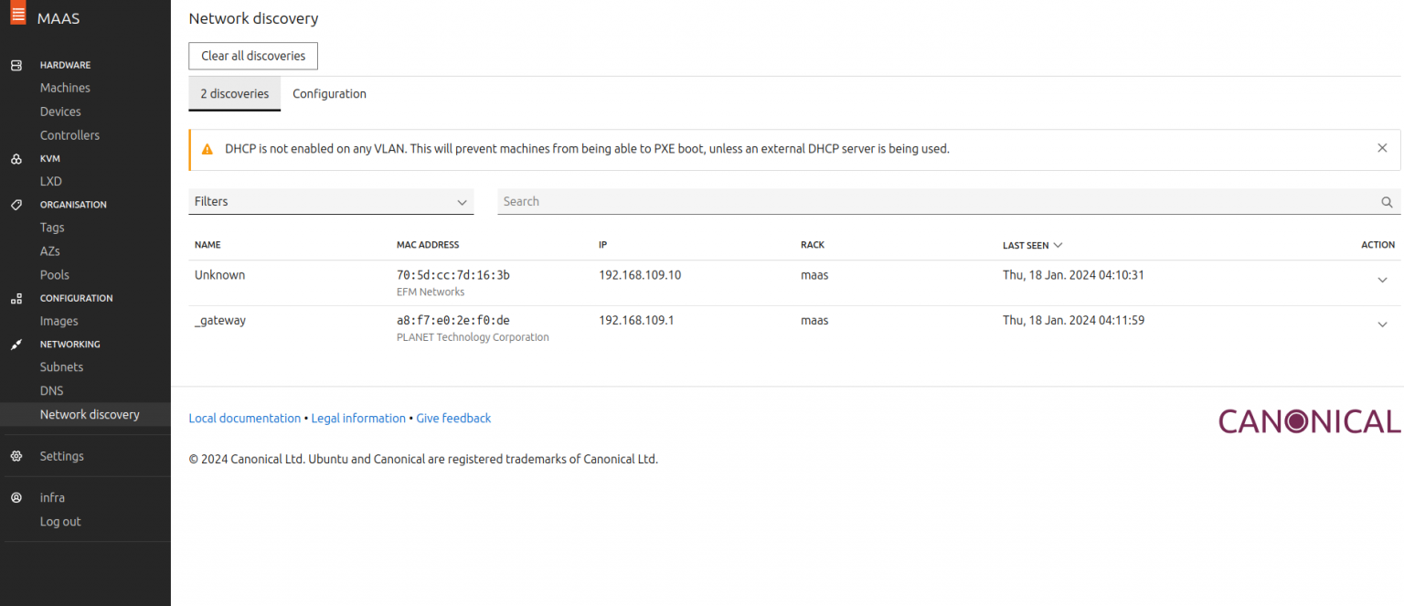The width and height of the screenshot is (1404, 606).
Task: Dismiss the DHCP warning notification
Action: tap(1382, 148)
